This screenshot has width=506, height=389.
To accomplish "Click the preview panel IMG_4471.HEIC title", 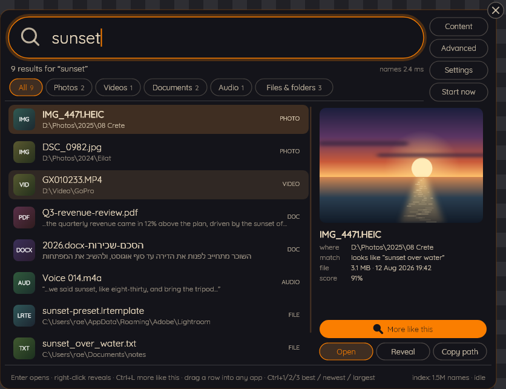I will [350, 234].
